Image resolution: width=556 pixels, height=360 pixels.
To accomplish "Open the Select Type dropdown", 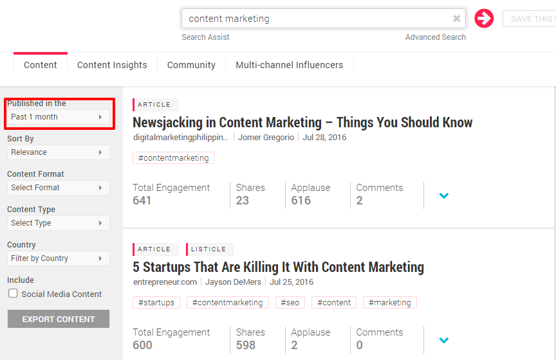I will tap(59, 223).
